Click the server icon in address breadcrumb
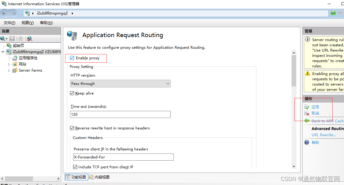 [x=27, y=13]
